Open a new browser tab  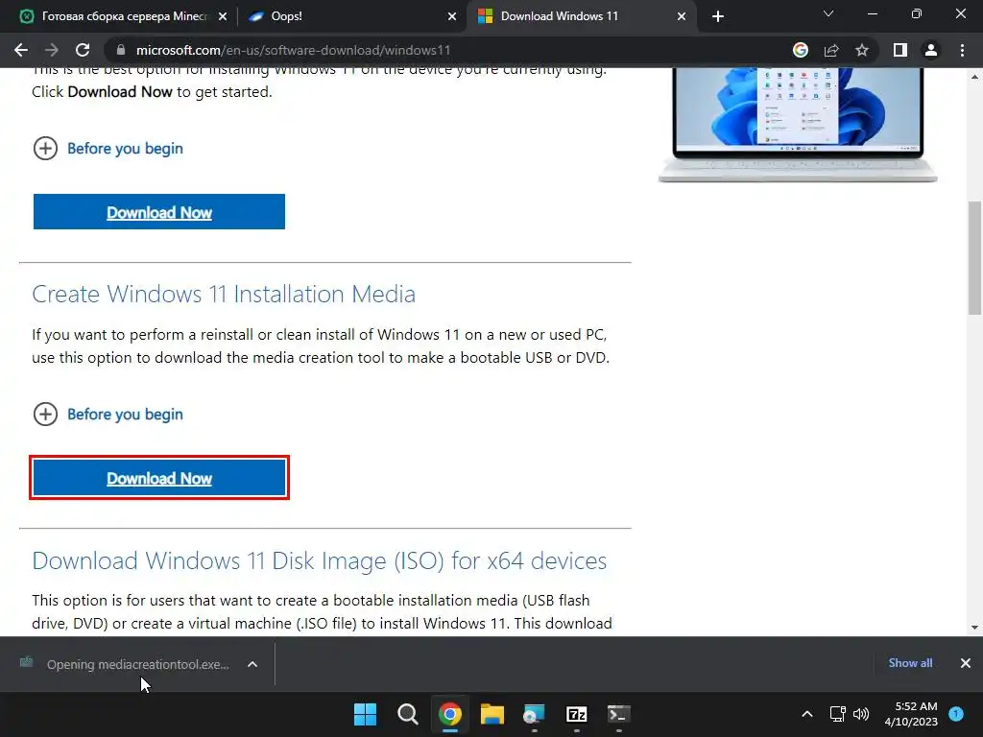point(718,16)
